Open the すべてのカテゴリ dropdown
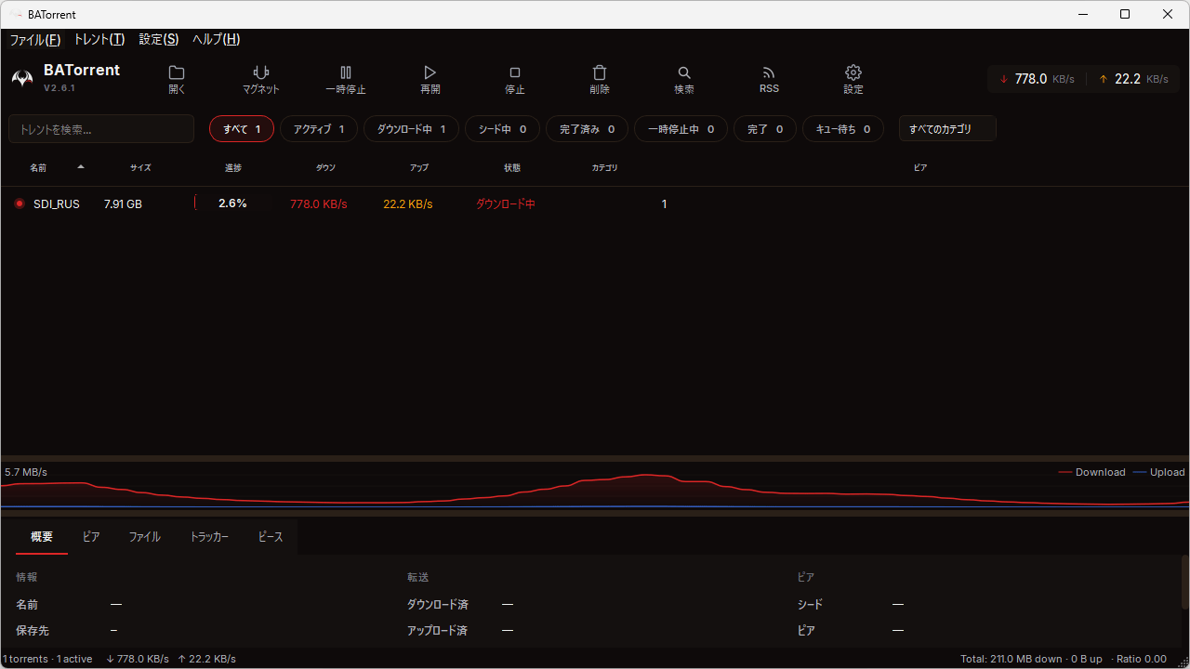Image resolution: width=1190 pixels, height=669 pixels. (x=947, y=129)
